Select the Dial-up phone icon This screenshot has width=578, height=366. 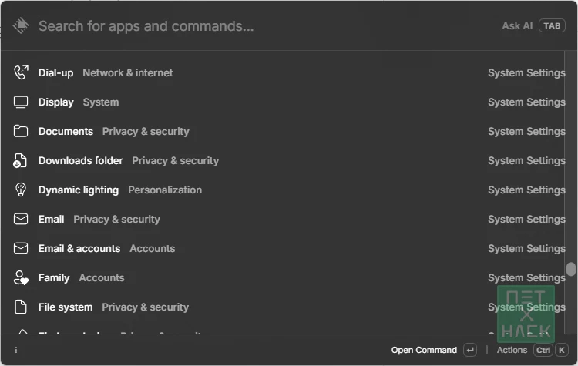point(21,72)
